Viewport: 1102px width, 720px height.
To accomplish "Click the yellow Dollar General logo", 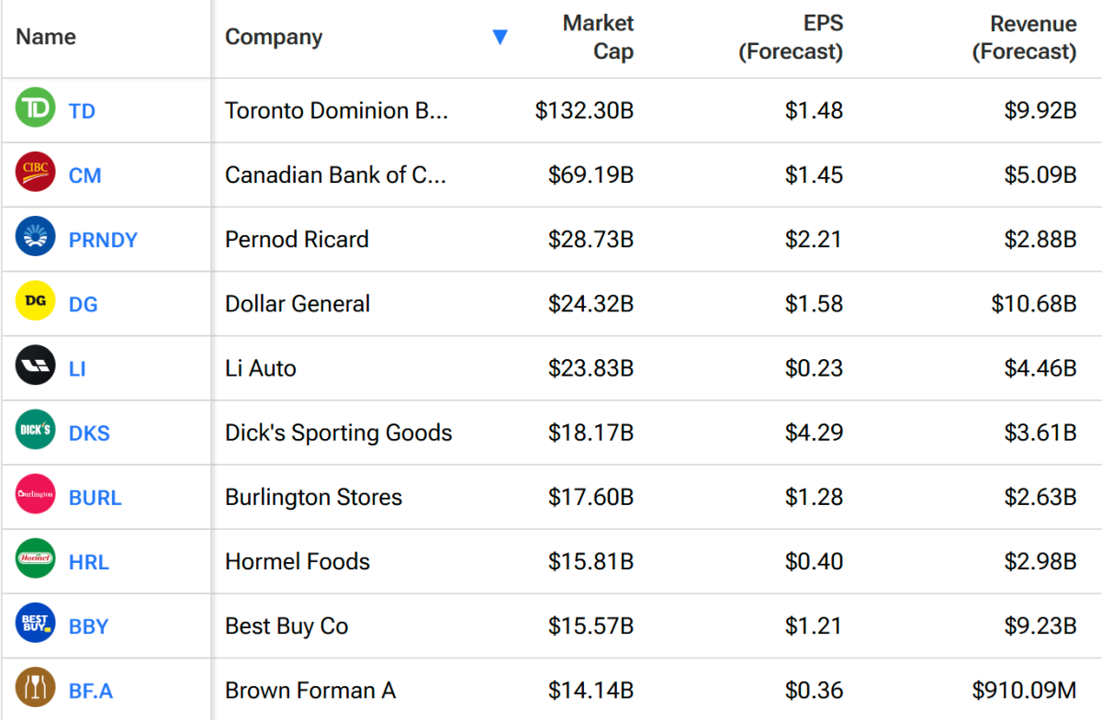I will click(x=36, y=302).
